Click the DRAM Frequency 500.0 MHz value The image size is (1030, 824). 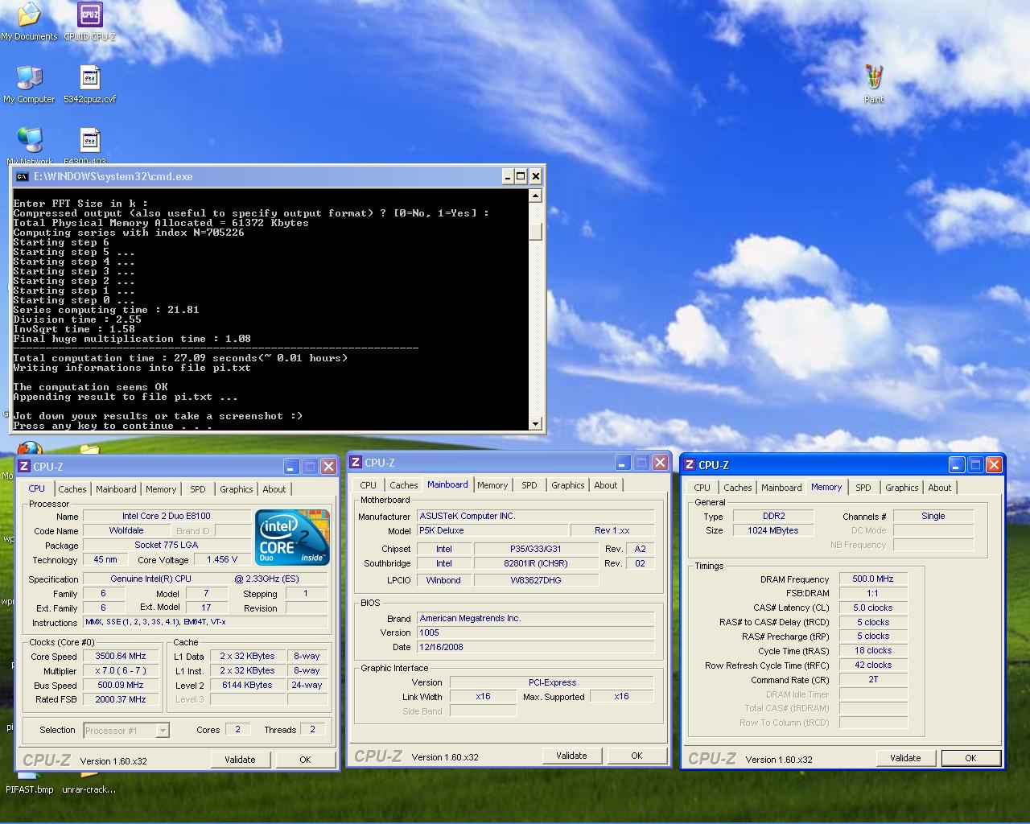coord(873,579)
